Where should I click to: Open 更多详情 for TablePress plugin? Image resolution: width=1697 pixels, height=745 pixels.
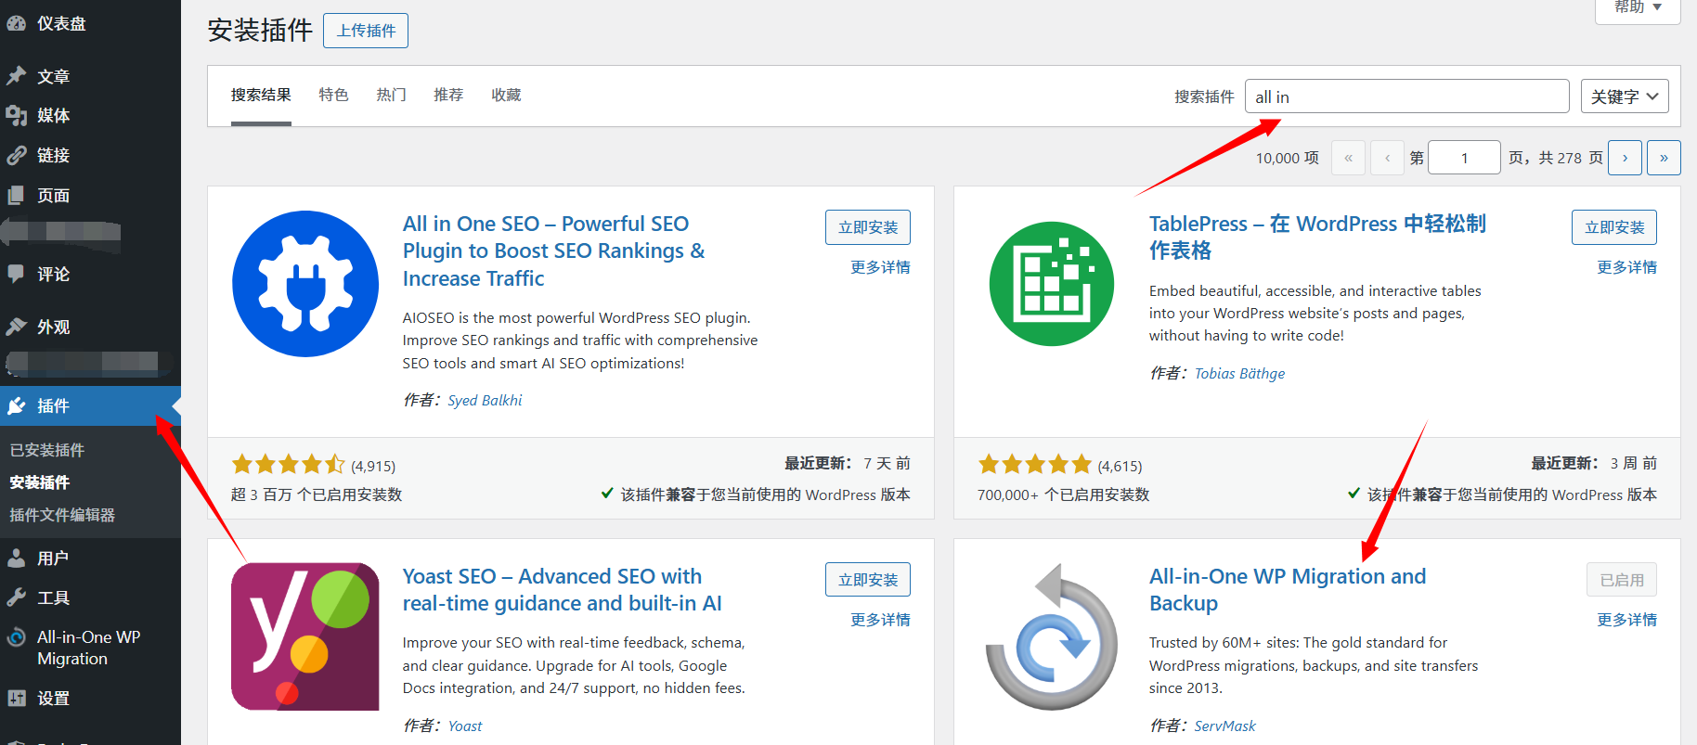tap(1626, 267)
